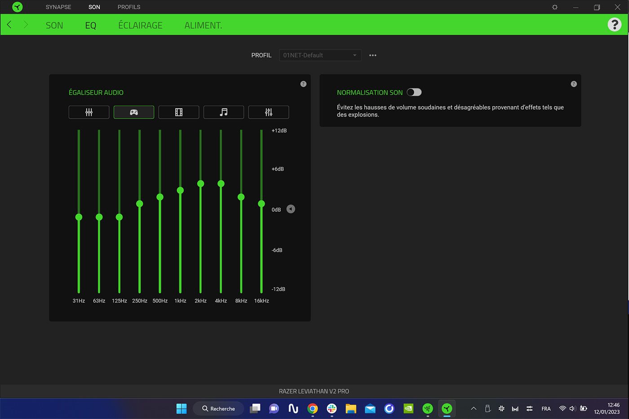Select the Game equalizer preset
The width and height of the screenshot is (629, 419).
pos(134,112)
